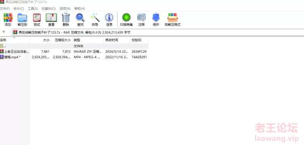The width and height of the screenshot is (304, 145).
Task: Click the 文件夹 type cell
Action: (79, 46)
